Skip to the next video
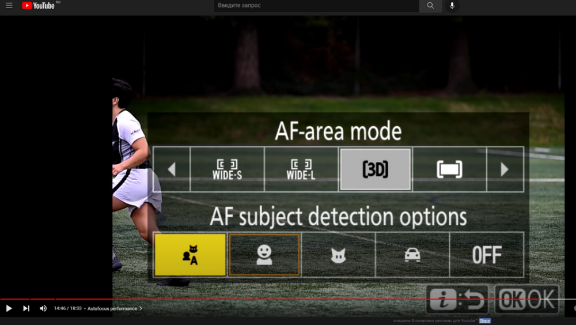Viewport: 576px width, 325px height. 26,308
